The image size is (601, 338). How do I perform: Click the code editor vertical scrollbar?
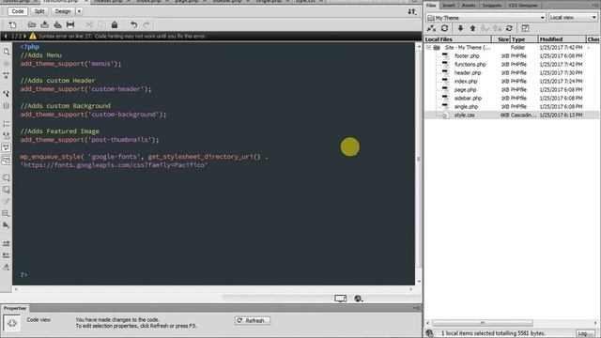point(419,159)
